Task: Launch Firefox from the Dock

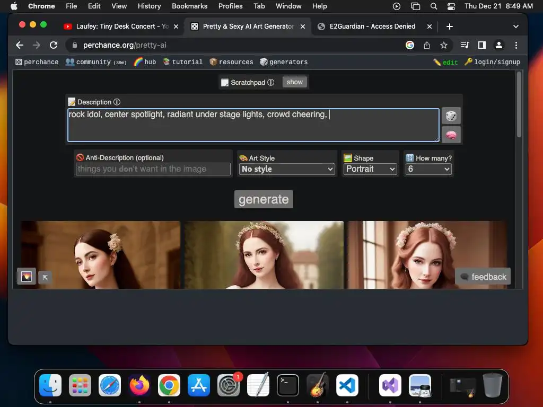Action: [x=139, y=385]
